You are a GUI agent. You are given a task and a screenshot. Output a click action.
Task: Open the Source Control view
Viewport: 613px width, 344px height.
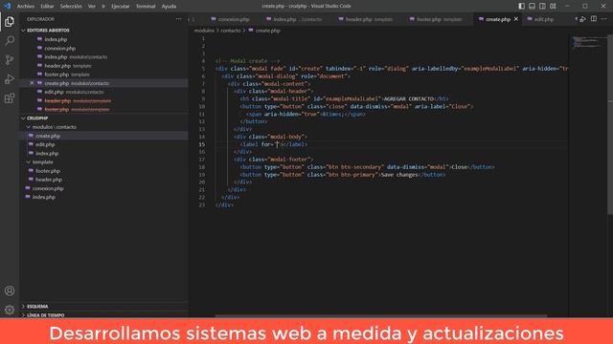point(10,59)
